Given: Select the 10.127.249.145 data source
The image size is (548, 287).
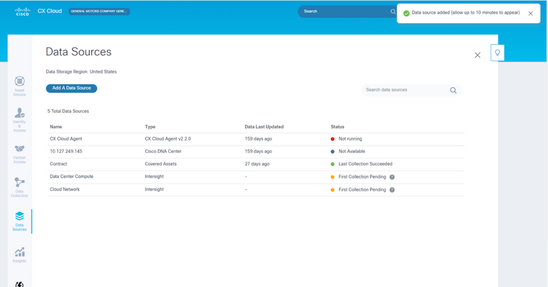Looking at the screenshot, I should tap(66, 151).
